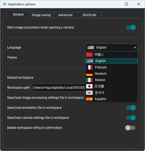Toggle start image acquisition when opening camera
The height and width of the screenshot is (151, 145).
[x=131, y=27]
